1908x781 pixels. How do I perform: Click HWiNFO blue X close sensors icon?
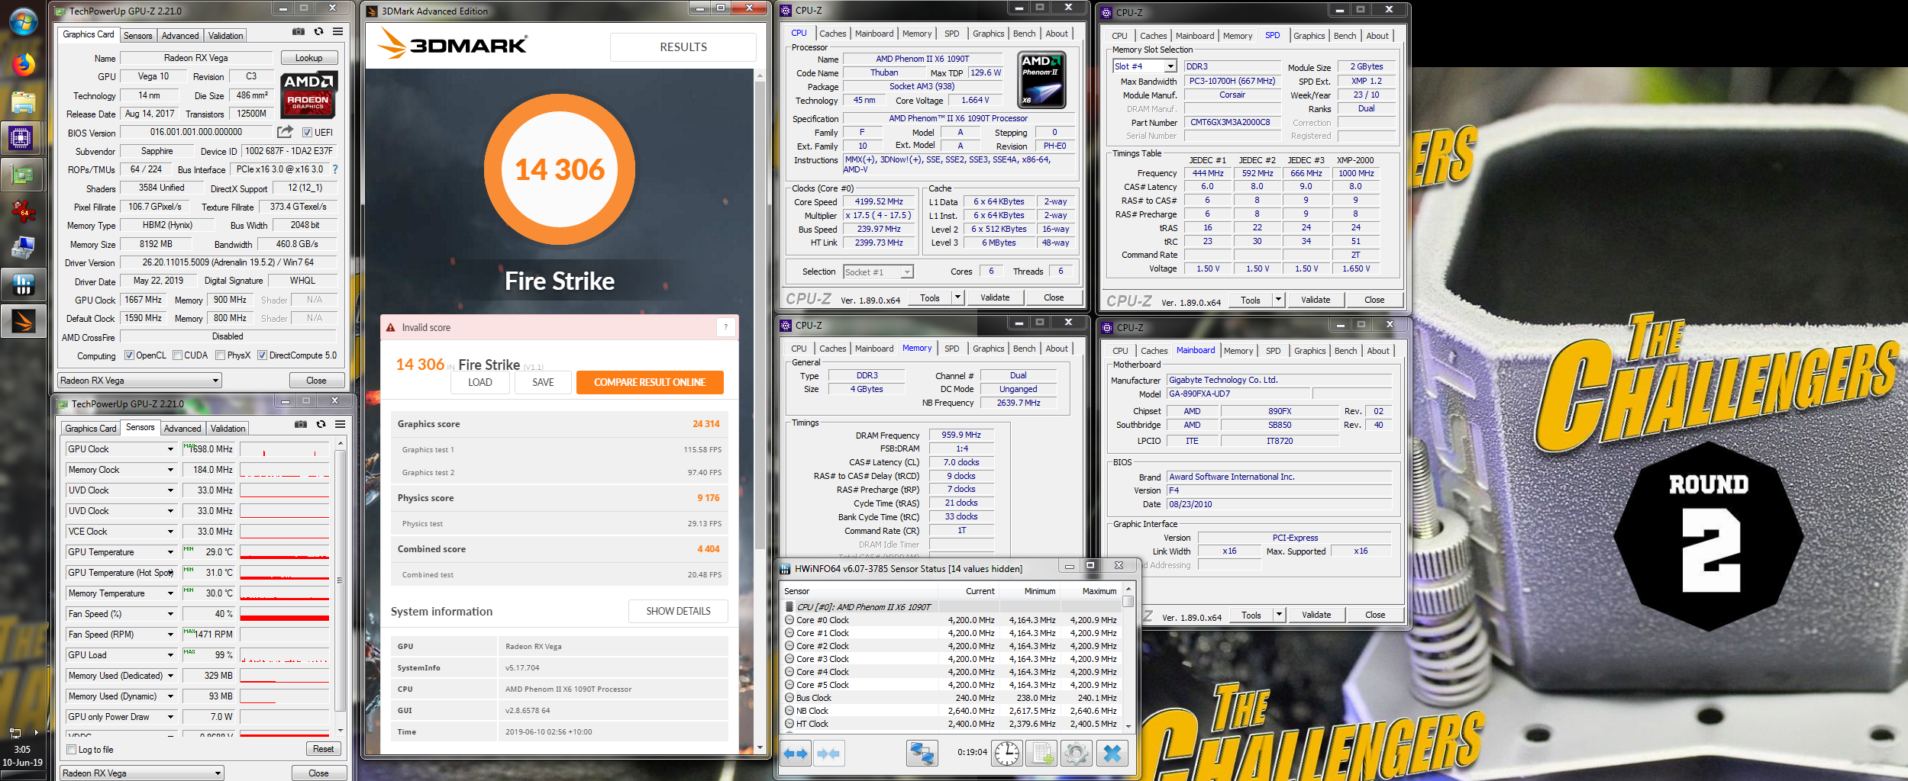point(1112,754)
